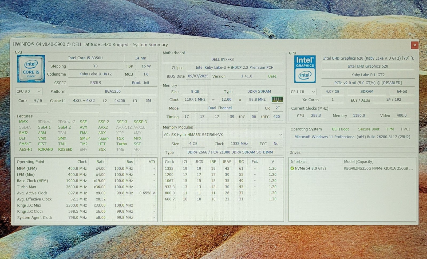The width and height of the screenshot is (427, 259).
Task: Click the 14 nm process value
Action: 140,58
